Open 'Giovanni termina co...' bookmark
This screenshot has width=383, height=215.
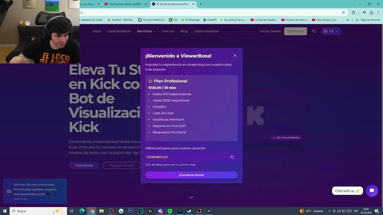click(x=295, y=20)
